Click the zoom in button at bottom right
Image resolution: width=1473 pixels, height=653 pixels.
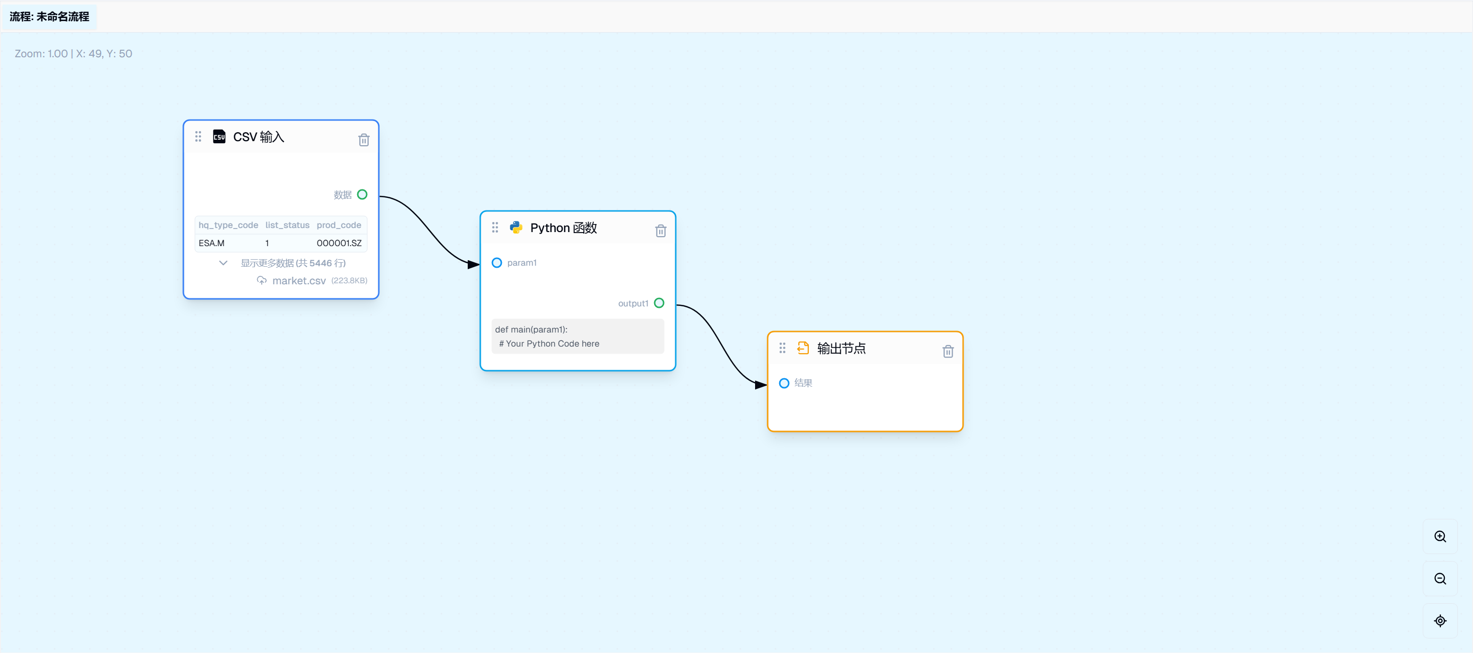pyautogui.click(x=1440, y=536)
